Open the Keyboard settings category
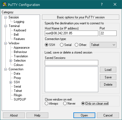Screen dimensions: 122x120 [x=20, y=30]
